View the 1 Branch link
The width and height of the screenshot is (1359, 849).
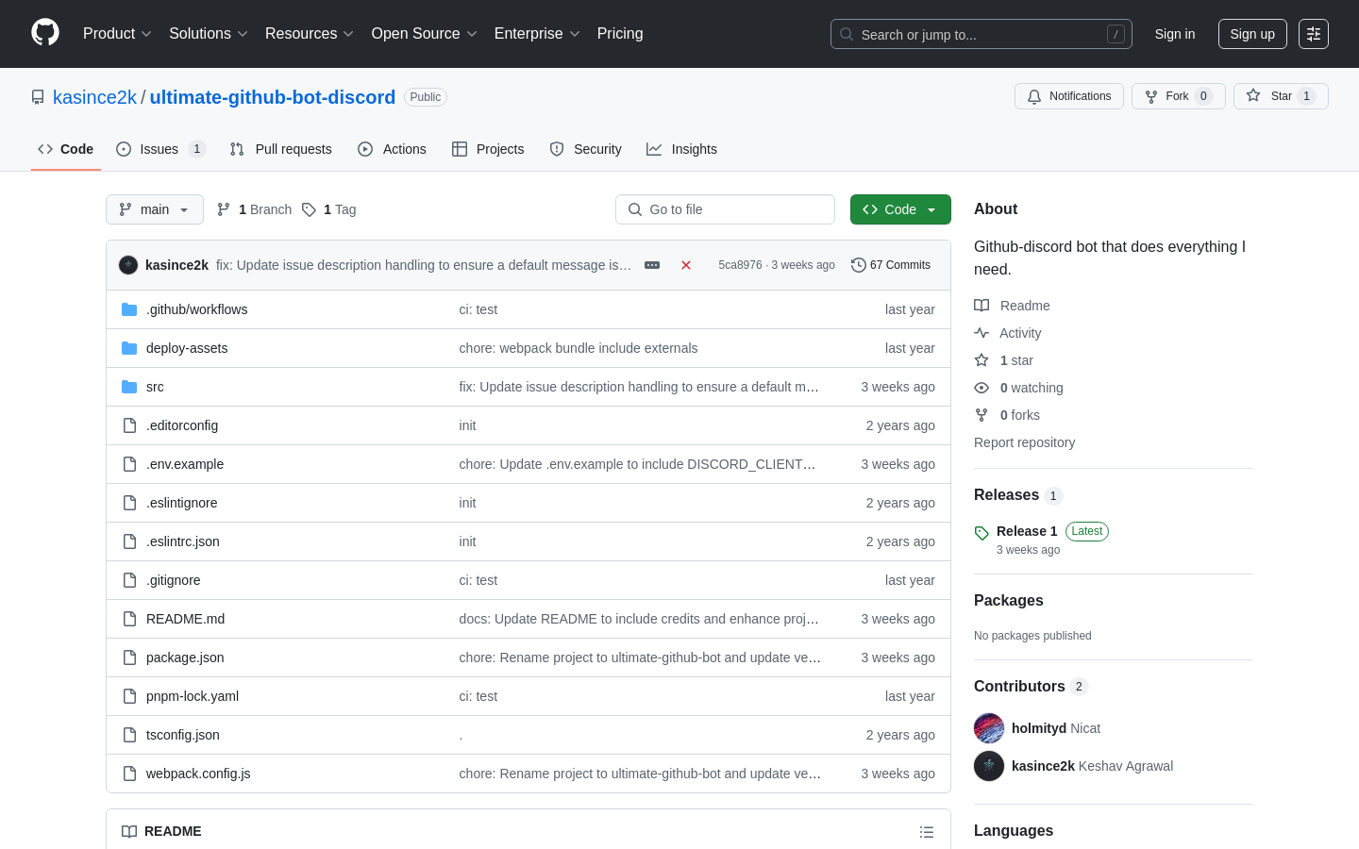coord(254,209)
